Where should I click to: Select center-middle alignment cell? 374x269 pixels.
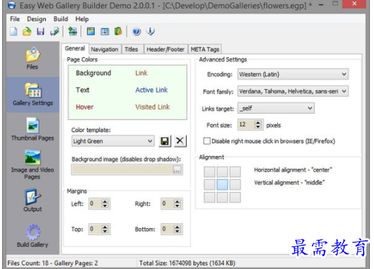[x=222, y=185]
